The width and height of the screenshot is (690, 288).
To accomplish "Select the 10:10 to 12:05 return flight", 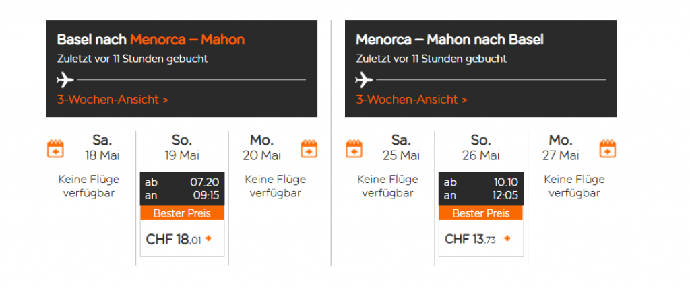I will [x=480, y=189].
